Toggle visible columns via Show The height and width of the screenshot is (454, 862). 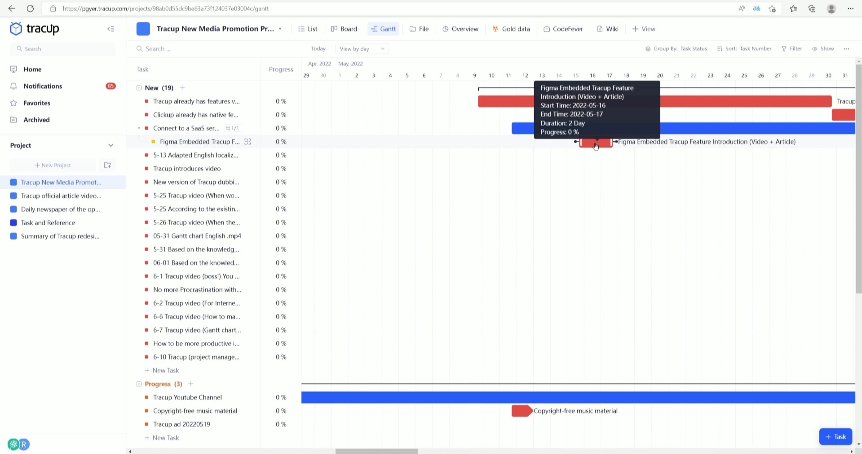click(823, 48)
